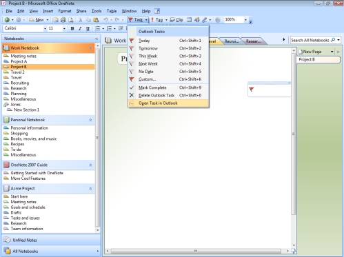Viewport: 344px width, 257px height.
Task: Collapse the Personal Notebook section list
Action: coord(90,120)
